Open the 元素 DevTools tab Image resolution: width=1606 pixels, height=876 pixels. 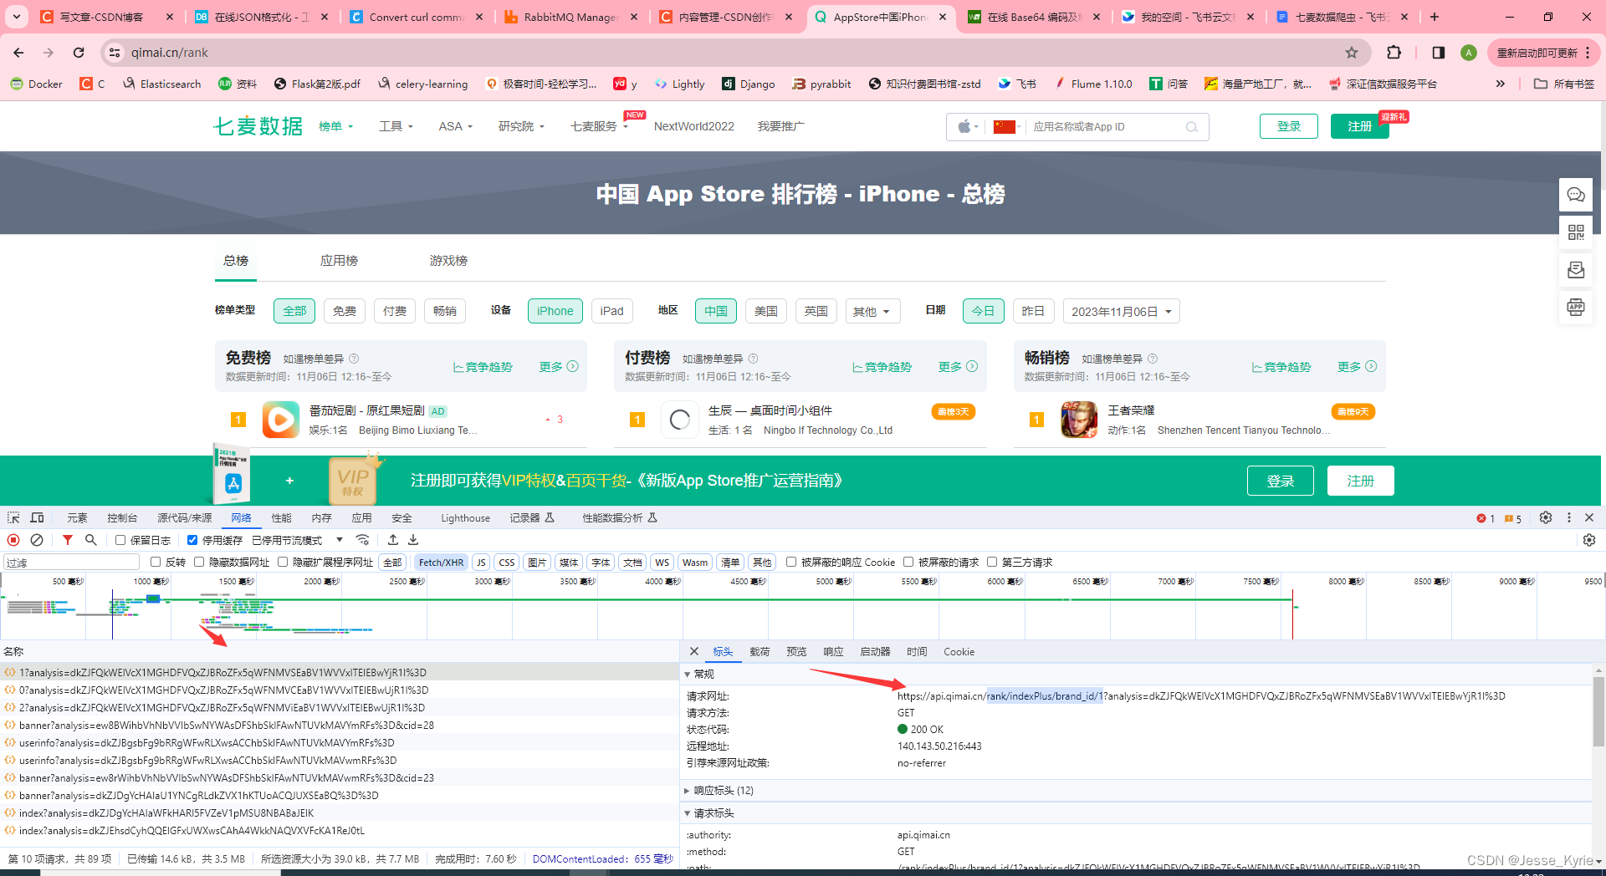(x=77, y=517)
